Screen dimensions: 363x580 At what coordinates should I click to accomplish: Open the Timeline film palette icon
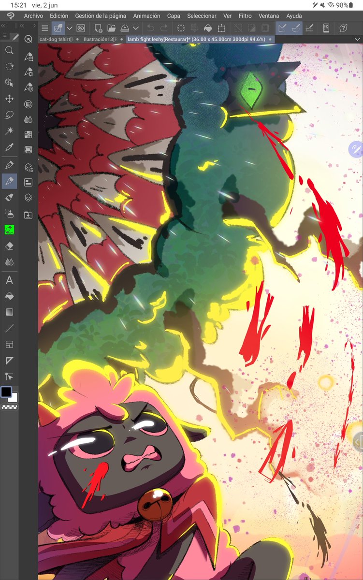pos(29,150)
